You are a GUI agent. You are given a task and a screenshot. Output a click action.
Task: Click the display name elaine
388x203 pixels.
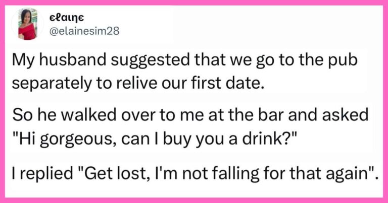67,18
